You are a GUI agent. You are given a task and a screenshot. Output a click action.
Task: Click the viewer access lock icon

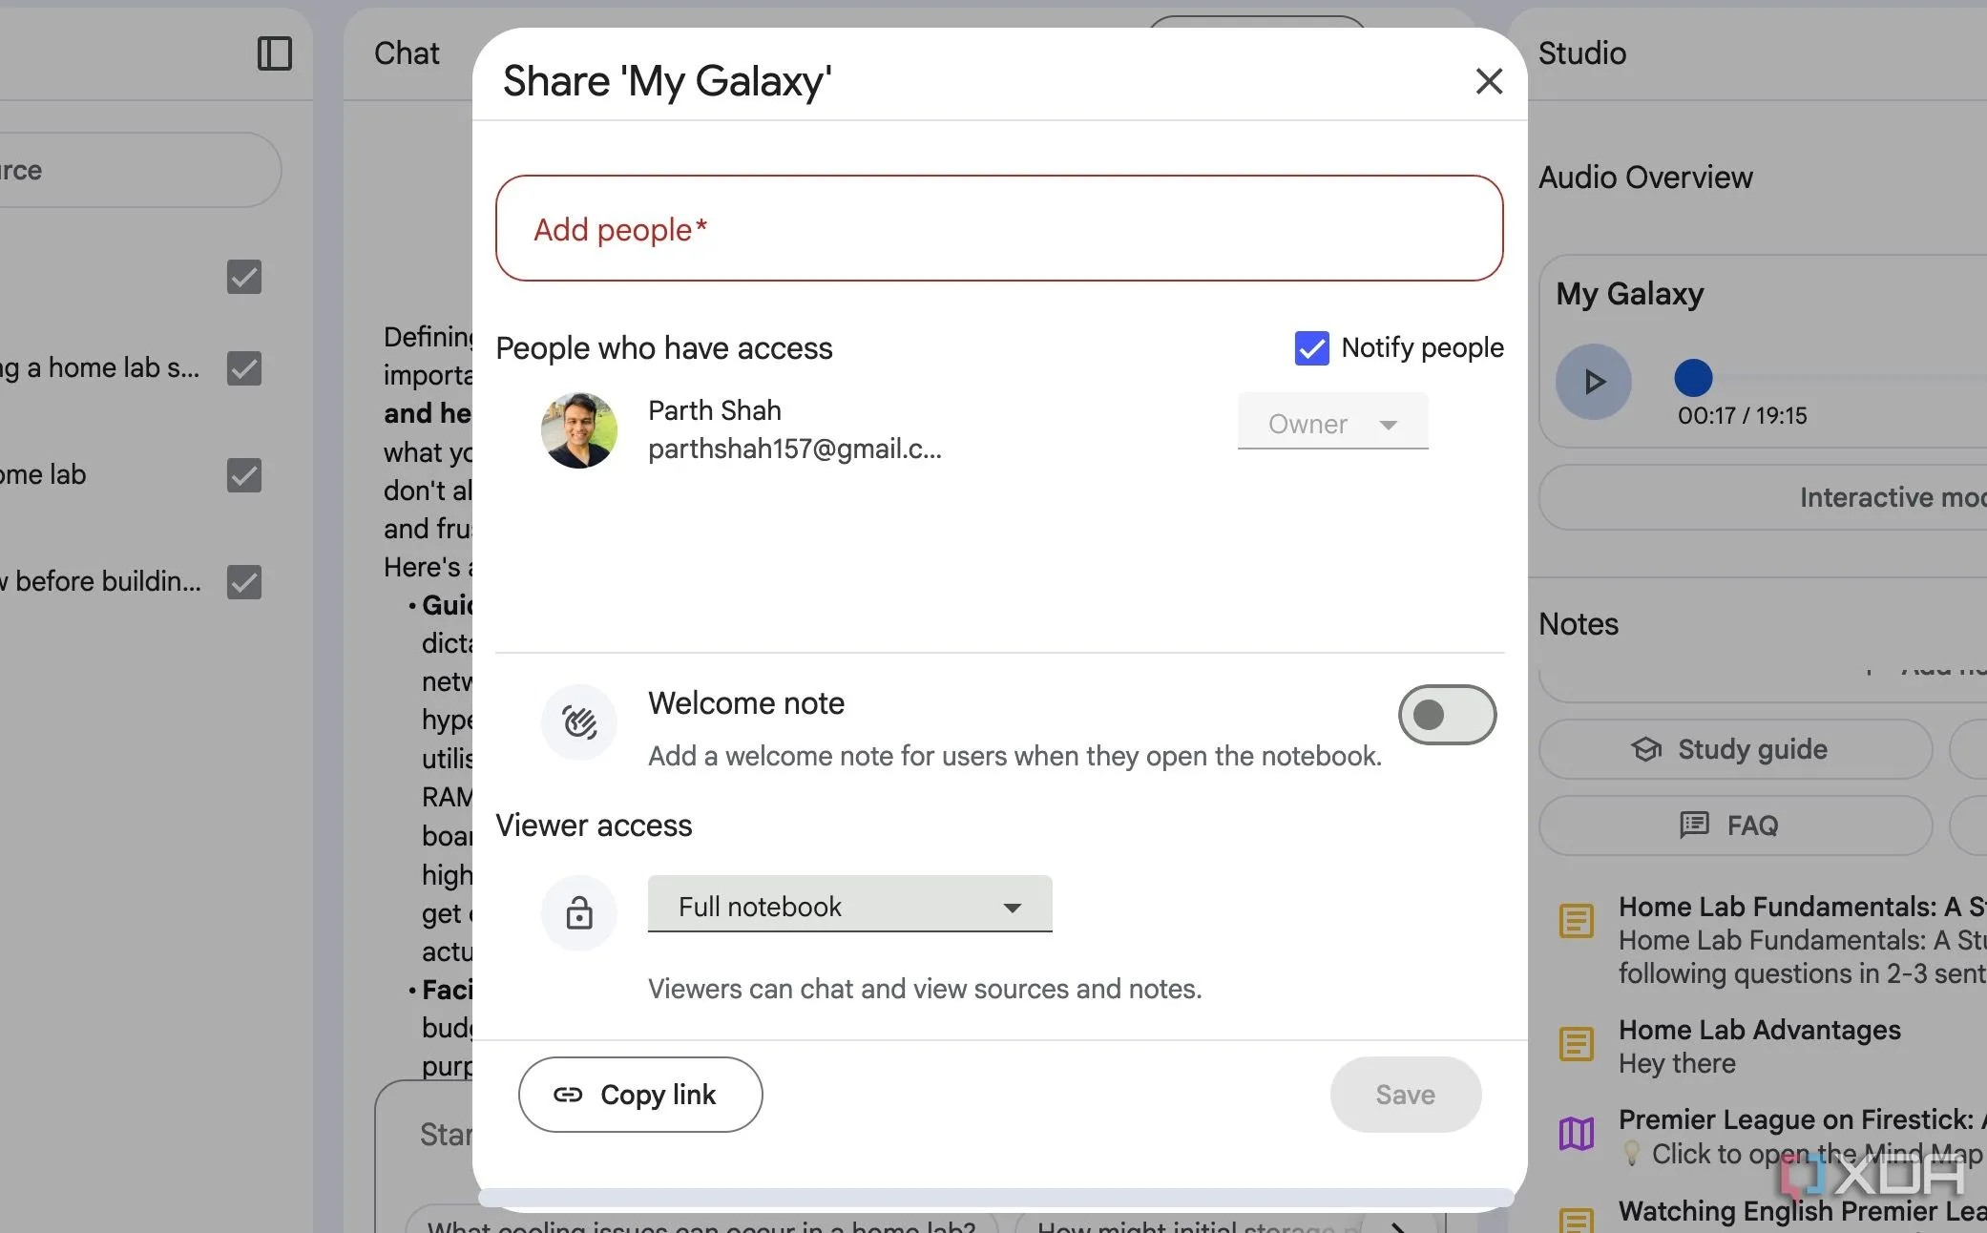pyautogui.click(x=579, y=912)
